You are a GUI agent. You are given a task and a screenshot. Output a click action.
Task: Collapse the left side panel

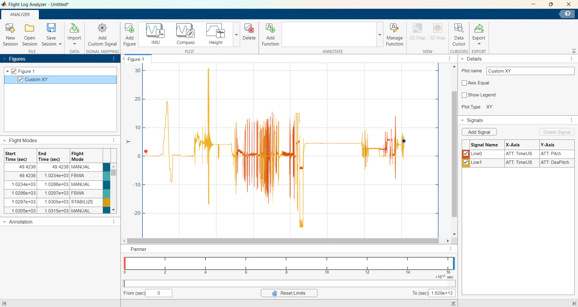(x=4, y=303)
